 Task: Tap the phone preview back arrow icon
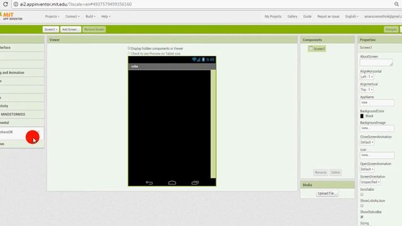[x=149, y=183]
